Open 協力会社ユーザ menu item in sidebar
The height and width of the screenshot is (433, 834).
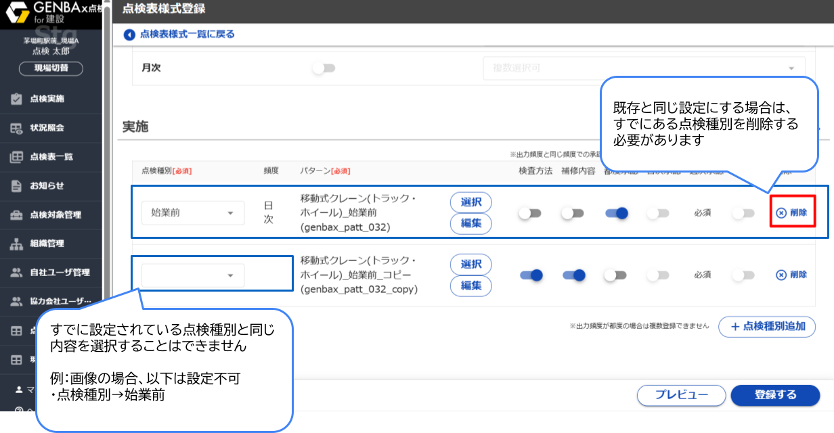pyautogui.click(x=60, y=302)
